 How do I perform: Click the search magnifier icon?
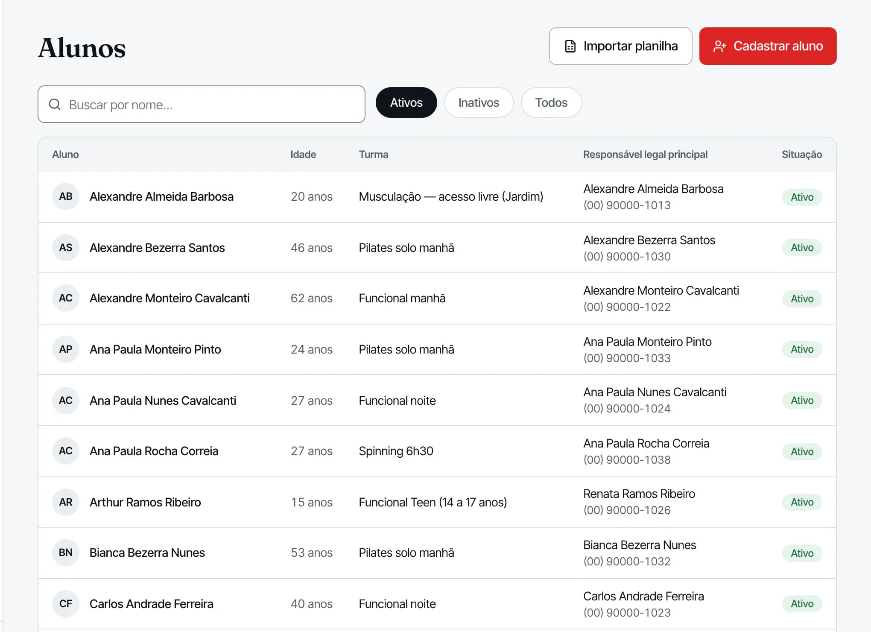tap(55, 104)
